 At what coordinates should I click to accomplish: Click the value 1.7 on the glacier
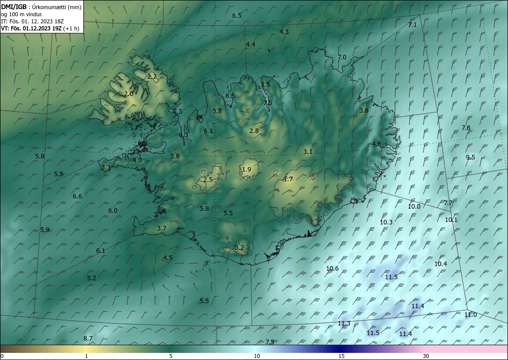tap(288, 179)
